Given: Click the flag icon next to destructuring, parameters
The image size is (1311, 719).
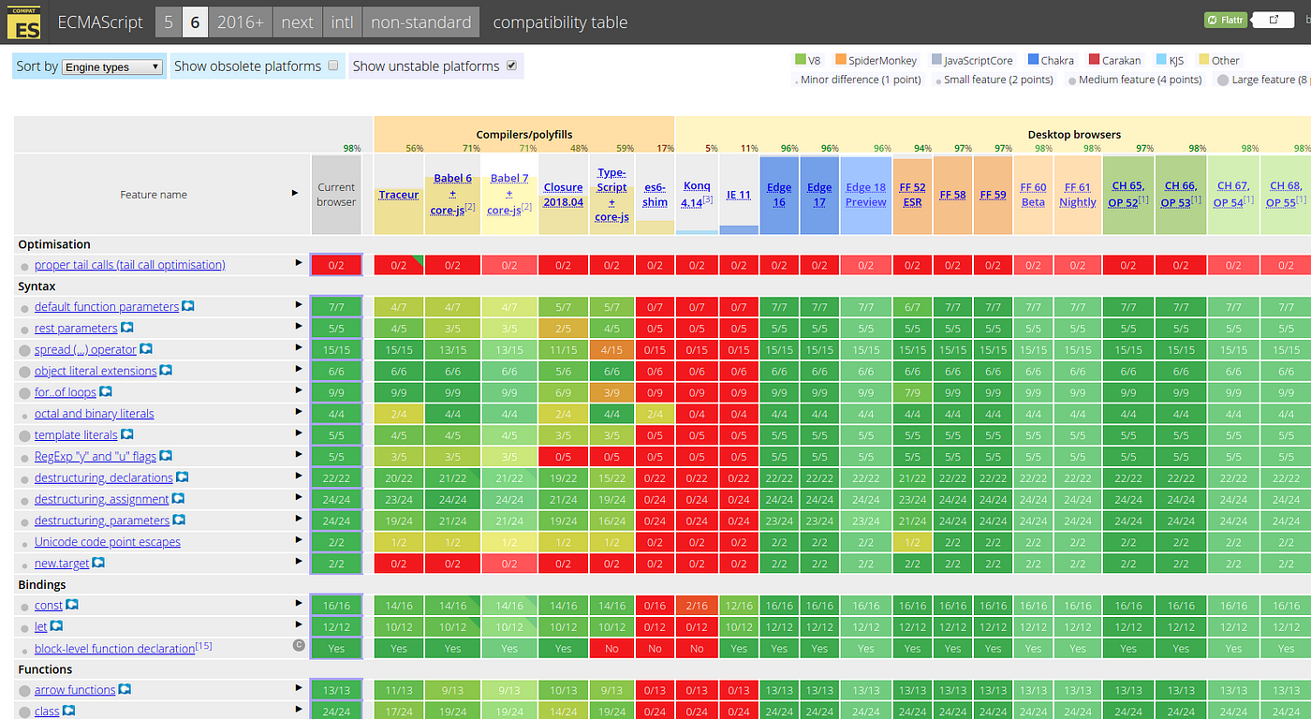Looking at the screenshot, I should point(179,520).
